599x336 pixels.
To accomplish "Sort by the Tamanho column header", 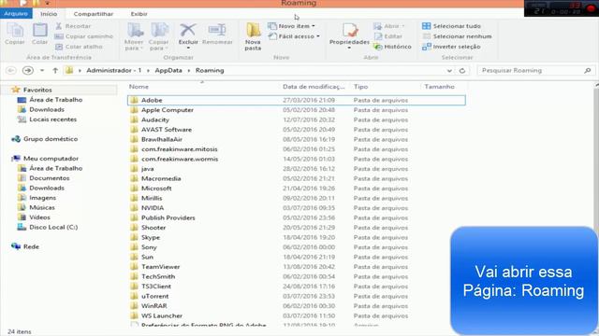I will (439, 87).
